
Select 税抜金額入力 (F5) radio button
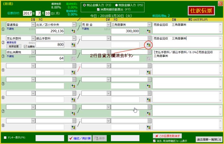116,5
